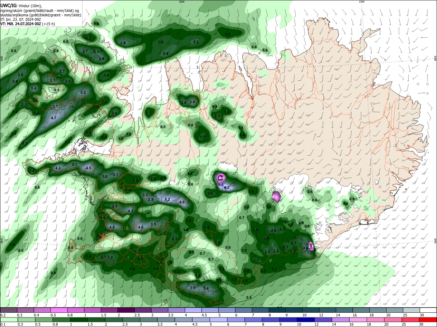437x327 pixels.
Task: Select the 4.2 value on the western peninsula
Action: [x=58, y=168]
